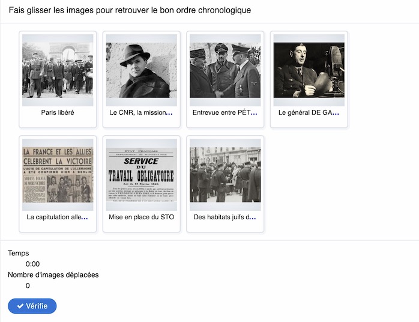Select the Arc de Triomphe parade photo
Viewport: 419px width, 322px height.
(58, 66)
